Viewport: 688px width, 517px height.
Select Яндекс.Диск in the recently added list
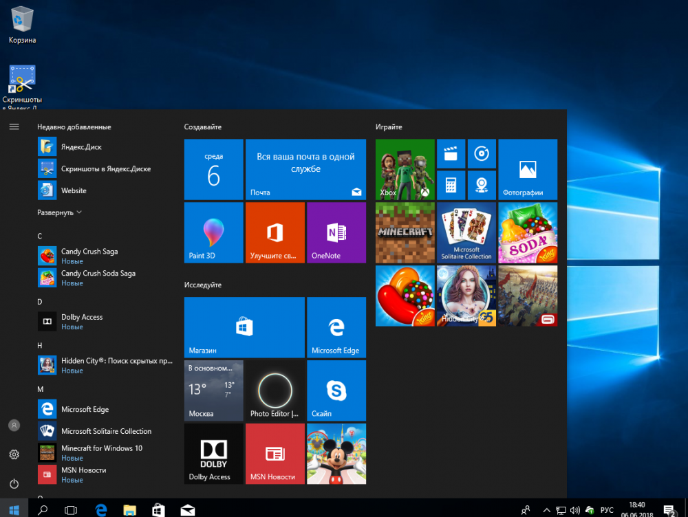(81, 146)
